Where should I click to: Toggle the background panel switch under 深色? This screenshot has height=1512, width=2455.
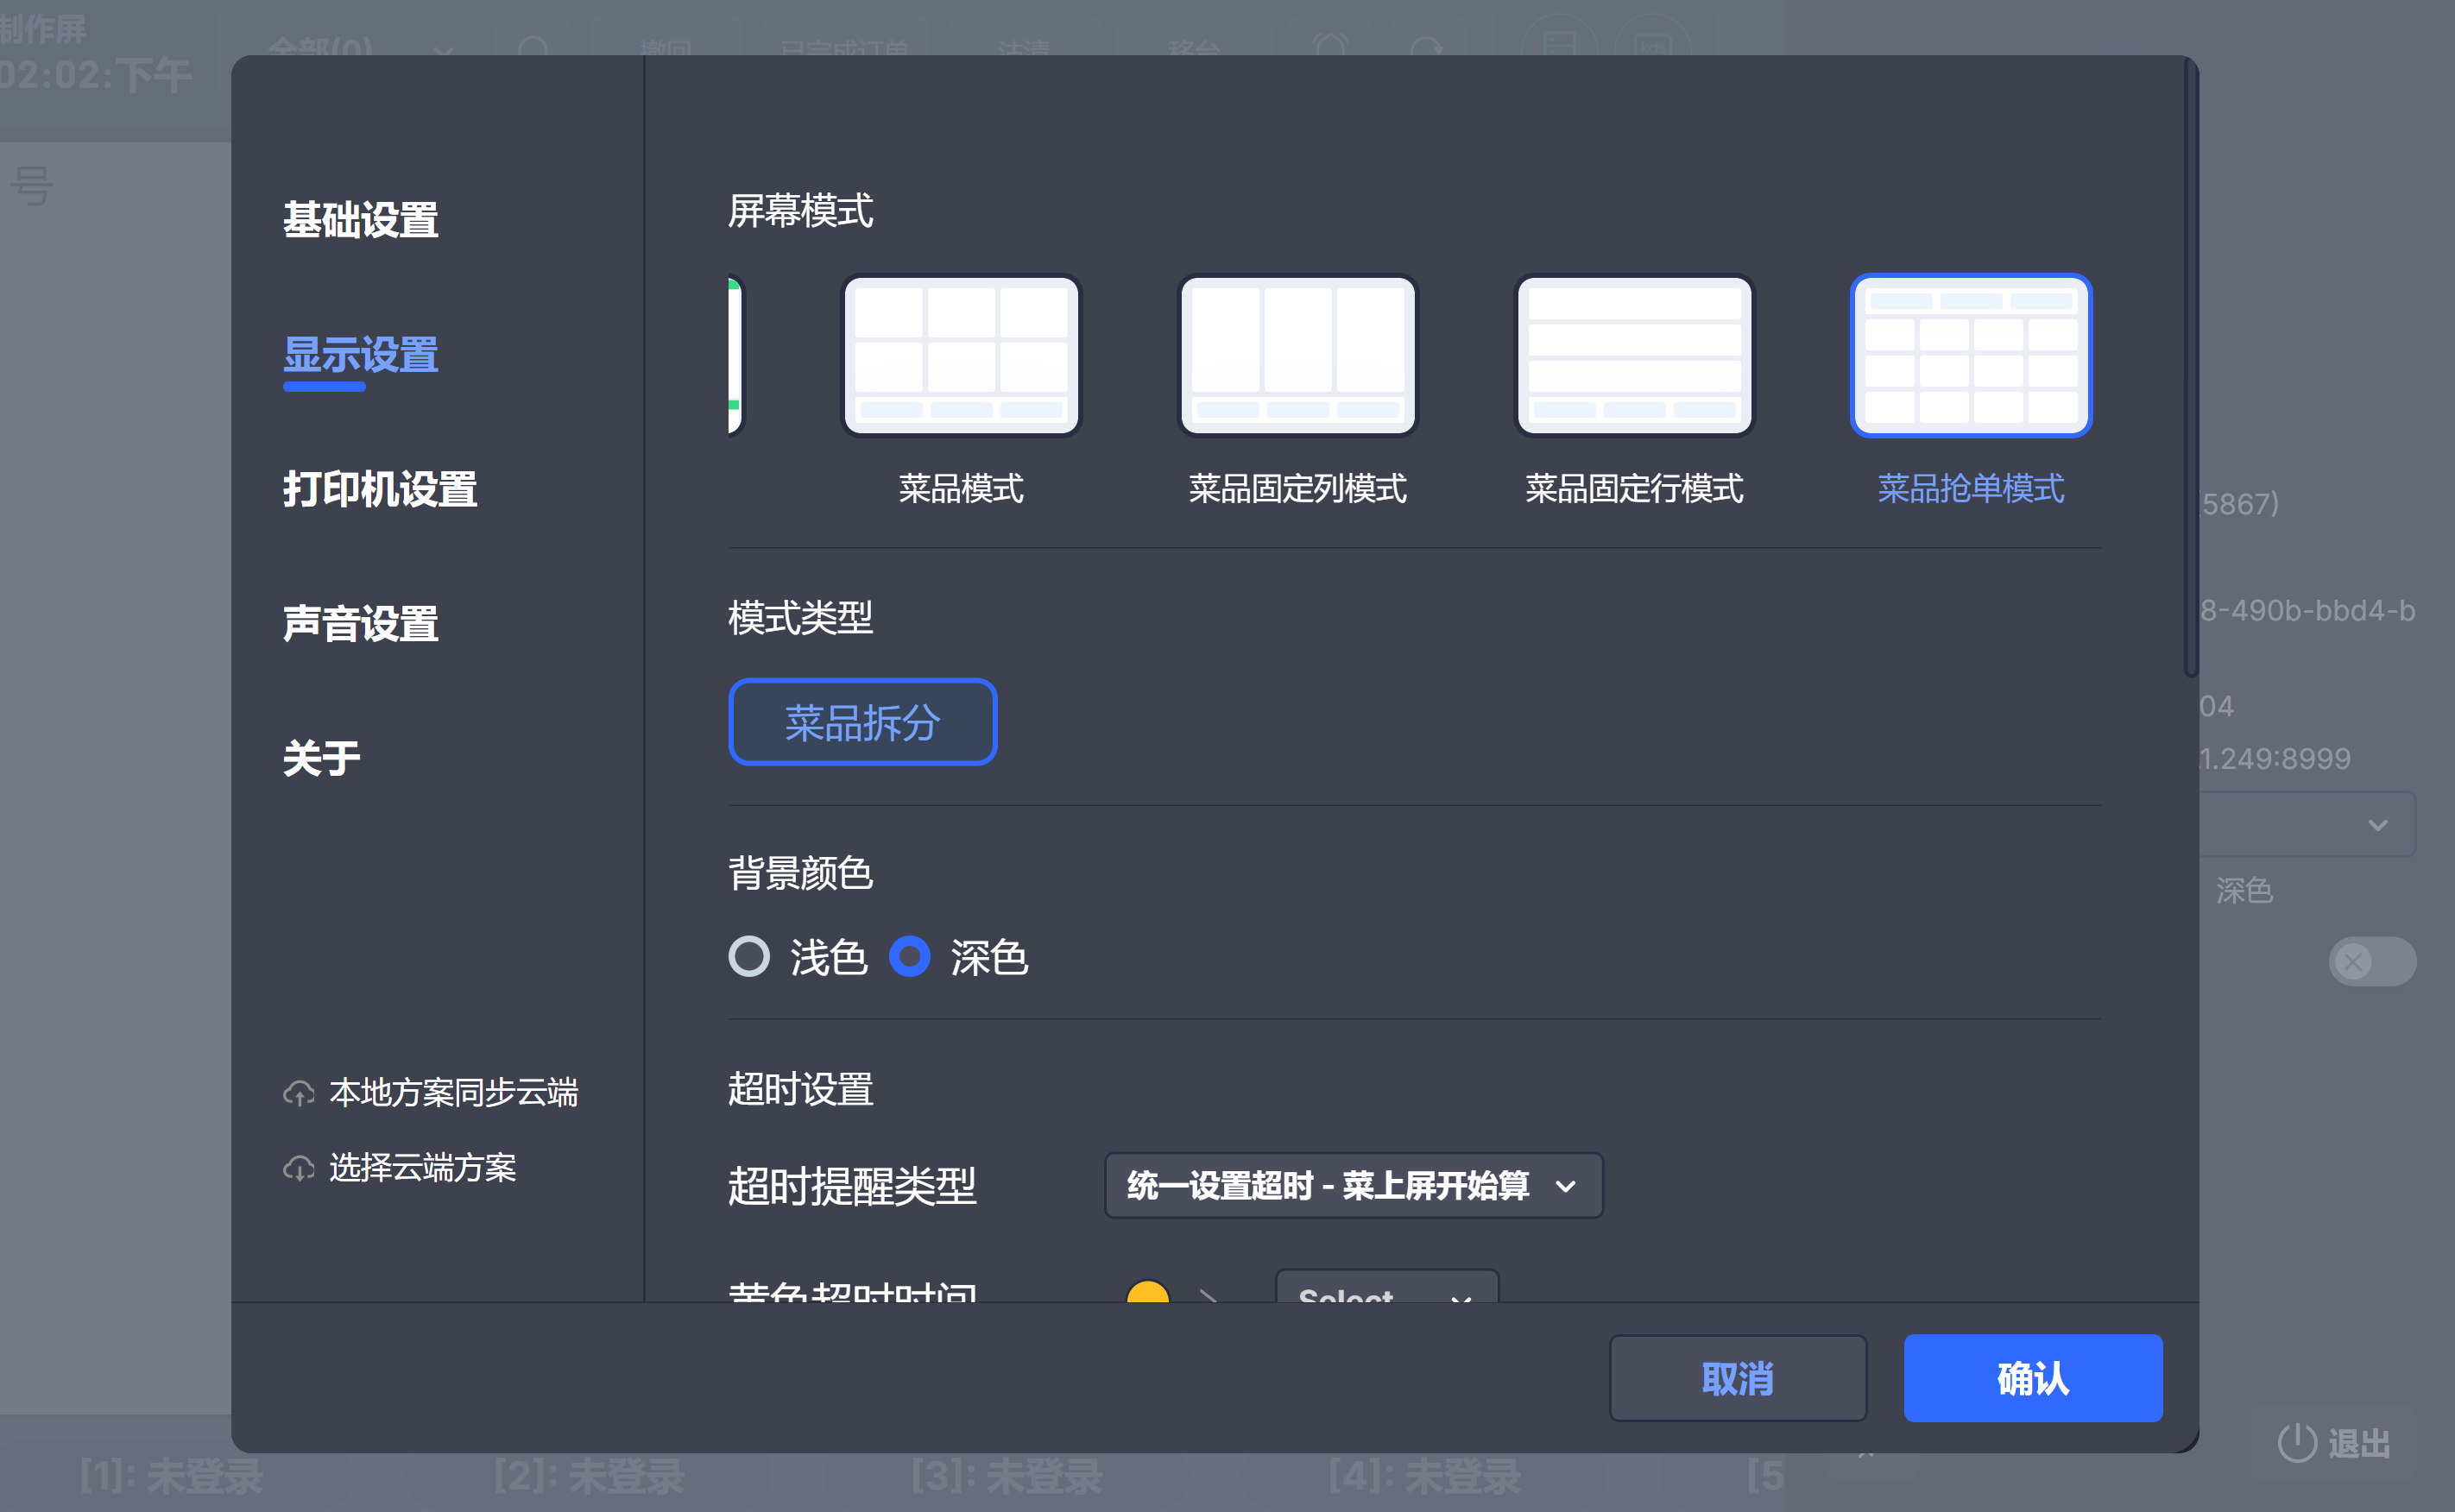(2372, 961)
